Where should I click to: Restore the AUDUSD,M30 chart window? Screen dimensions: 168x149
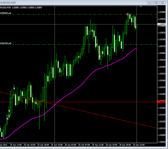point(156,3)
